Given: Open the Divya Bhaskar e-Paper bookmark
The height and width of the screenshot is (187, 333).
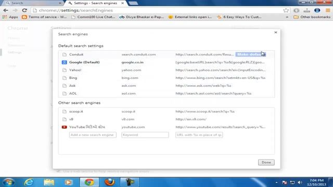Looking at the screenshot, I should coord(142,17).
